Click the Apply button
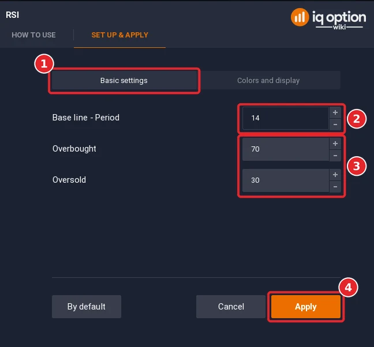Screen dimensions: 374x347 coord(306,307)
